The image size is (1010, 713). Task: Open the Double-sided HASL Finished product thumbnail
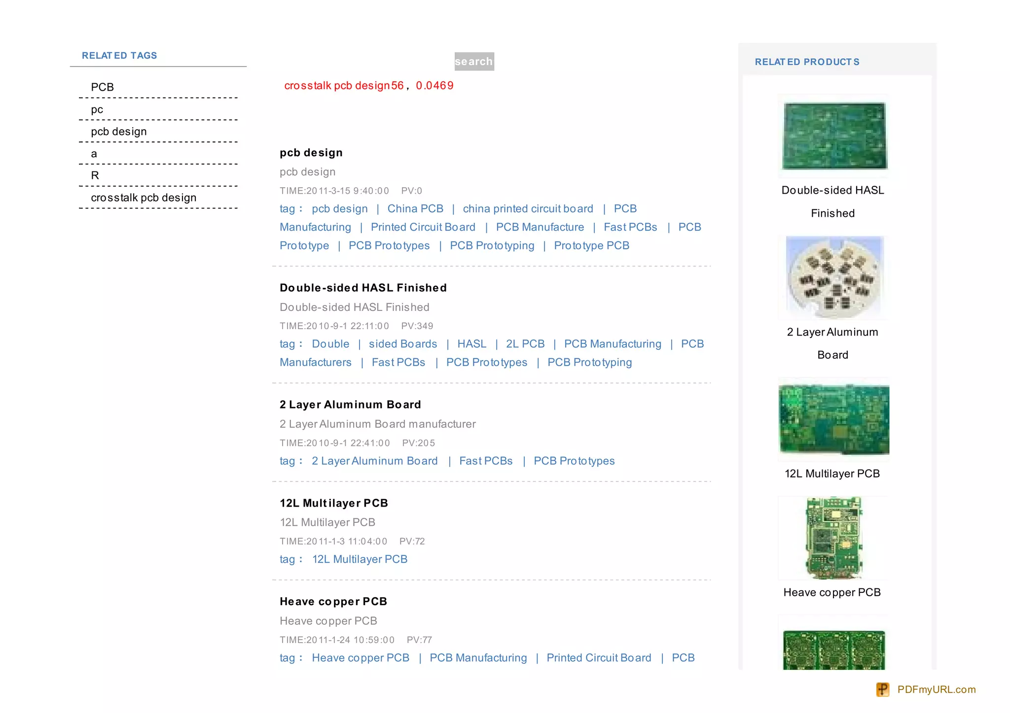[x=834, y=136]
